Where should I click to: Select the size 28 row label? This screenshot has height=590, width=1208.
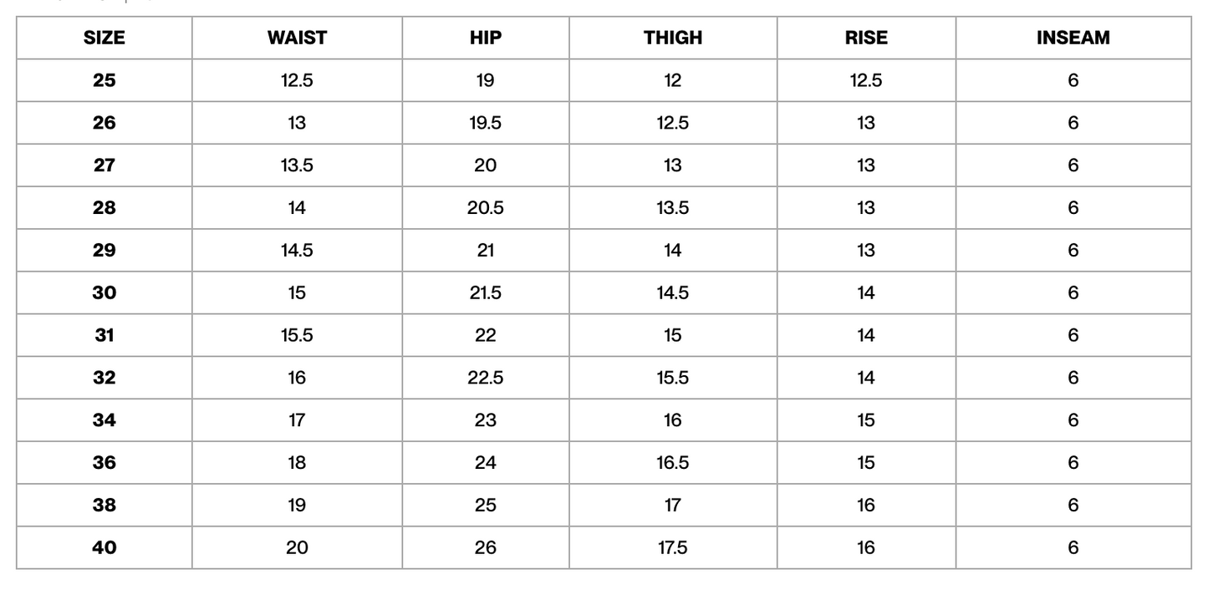(x=104, y=208)
